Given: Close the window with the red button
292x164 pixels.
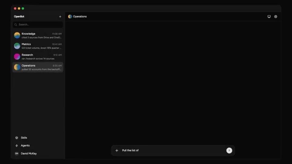Looking at the screenshot, I should click(15, 9).
